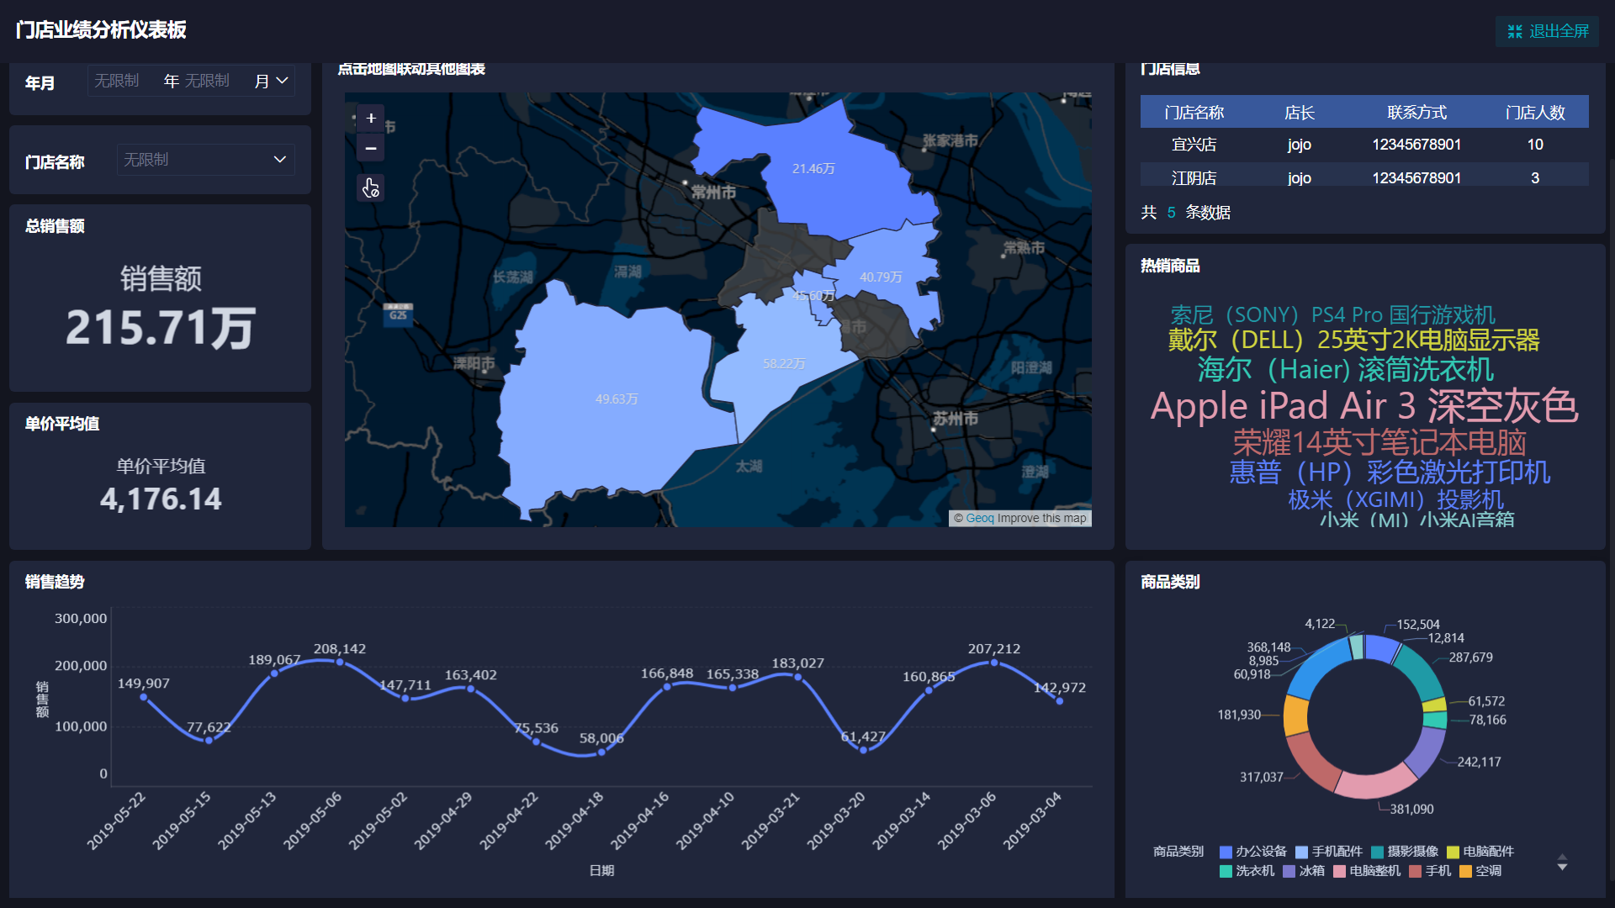
Task: Click word cloud item 荣耀14英寸笔记本电脑
Action: (1379, 442)
